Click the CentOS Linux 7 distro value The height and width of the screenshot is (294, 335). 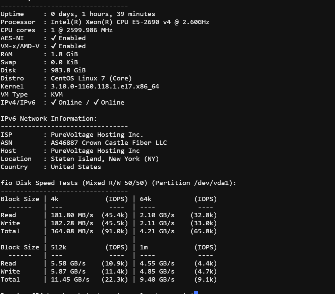coord(91,78)
